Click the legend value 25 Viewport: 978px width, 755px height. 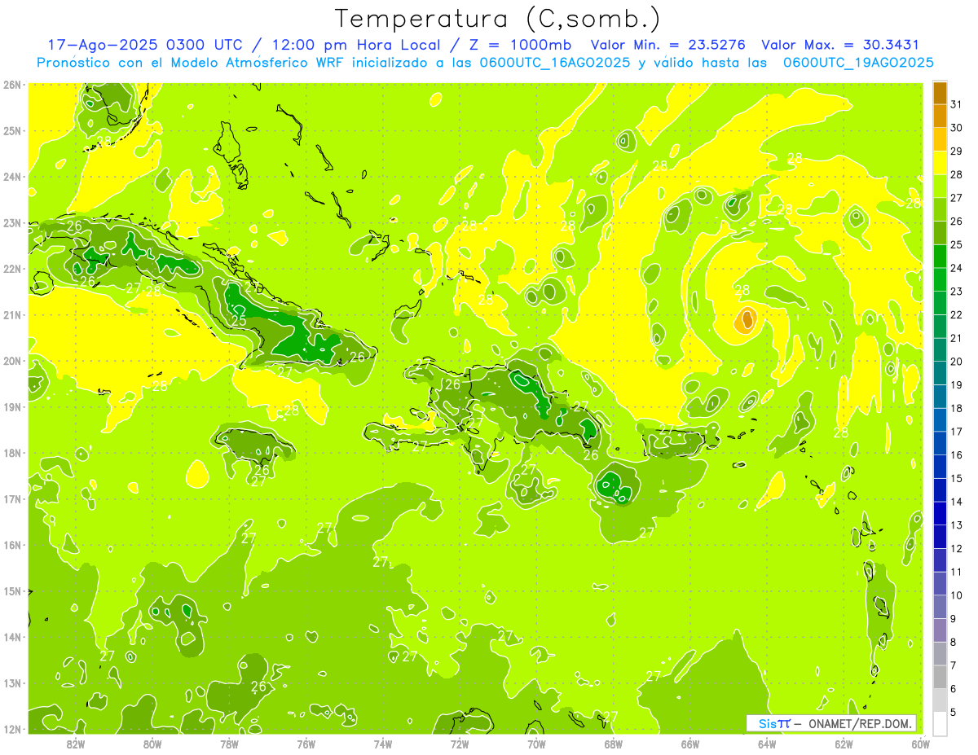point(957,245)
